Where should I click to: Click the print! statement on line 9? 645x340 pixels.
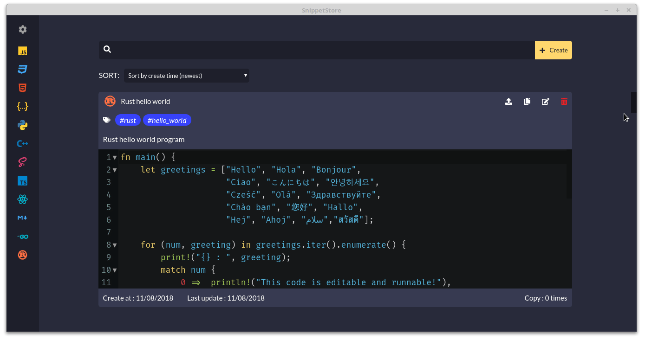tap(226, 257)
